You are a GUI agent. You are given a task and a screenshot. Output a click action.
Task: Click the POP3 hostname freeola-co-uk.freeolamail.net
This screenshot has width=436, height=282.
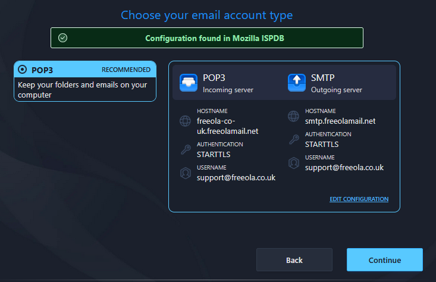[227, 126]
